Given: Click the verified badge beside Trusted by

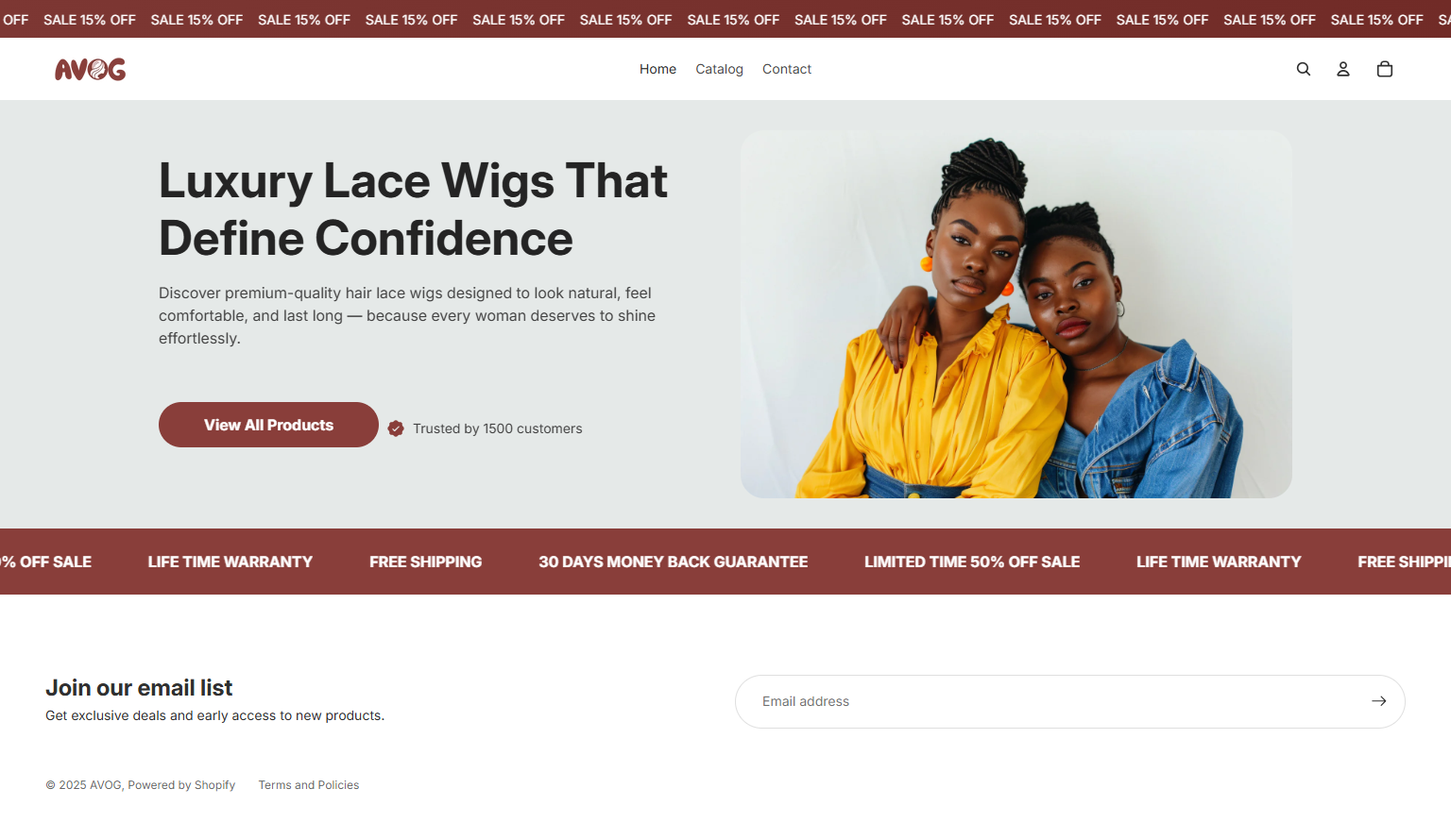Looking at the screenshot, I should tap(396, 428).
